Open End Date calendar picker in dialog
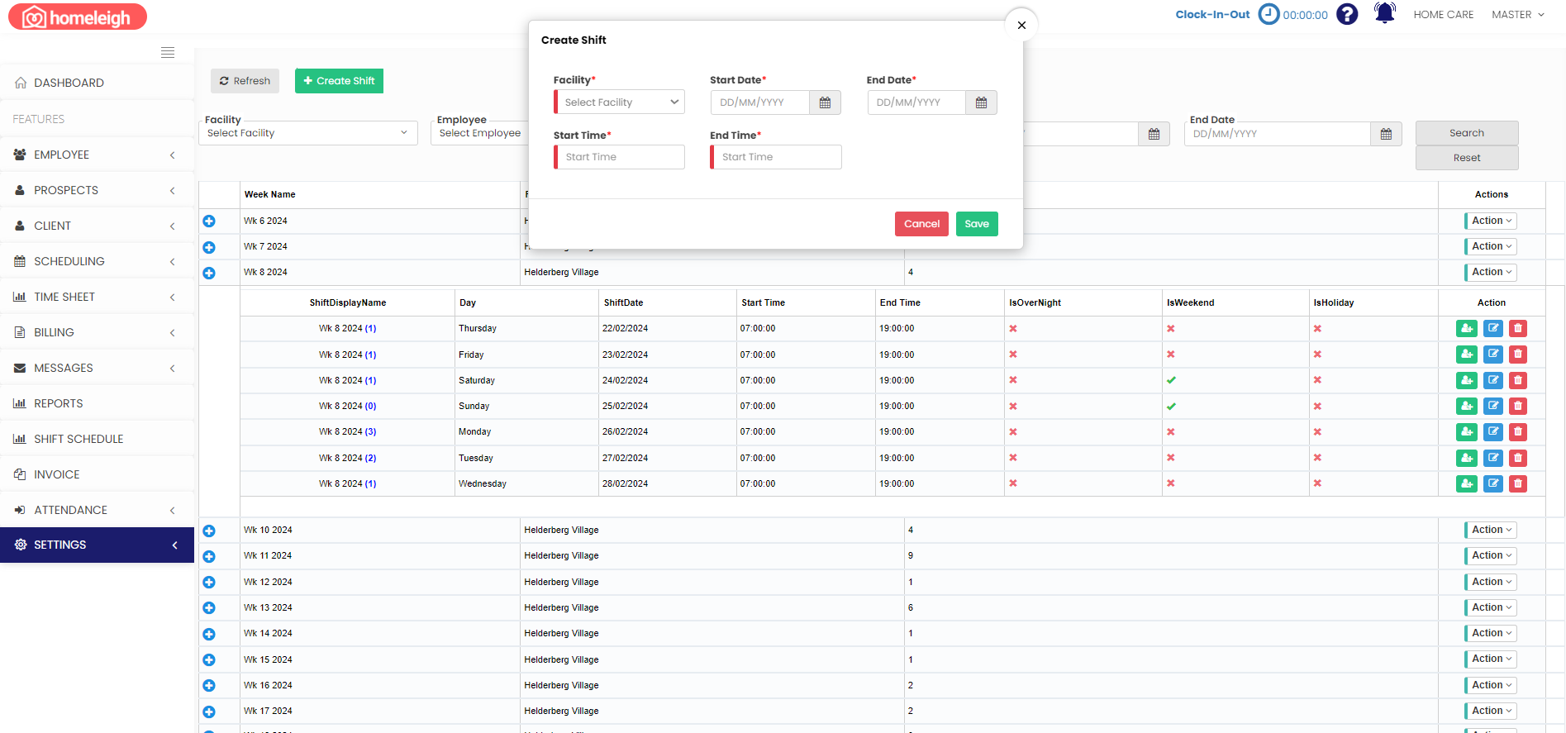The height and width of the screenshot is (733, 1566). tap(981, 102)
